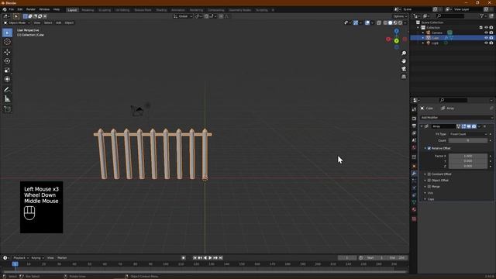496x279 pixels.
Task: Hide the Camera with its eye icon
Action: pyautogui.click(x=486, y=33)
